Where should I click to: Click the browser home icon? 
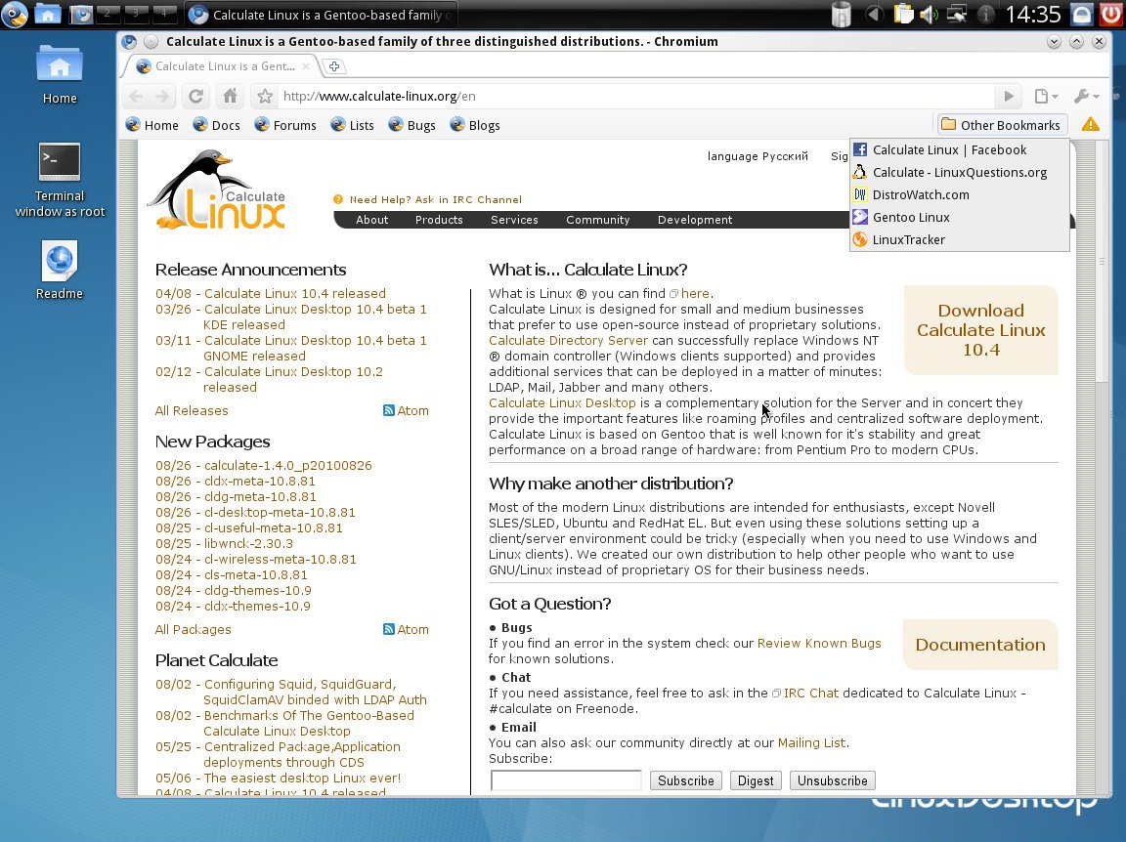point(230,96)
